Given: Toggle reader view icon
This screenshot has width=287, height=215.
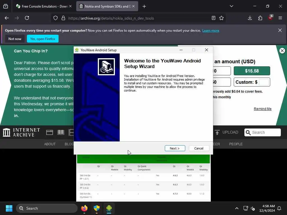Looking at the screenshot, I should click(x=213, y=18).
